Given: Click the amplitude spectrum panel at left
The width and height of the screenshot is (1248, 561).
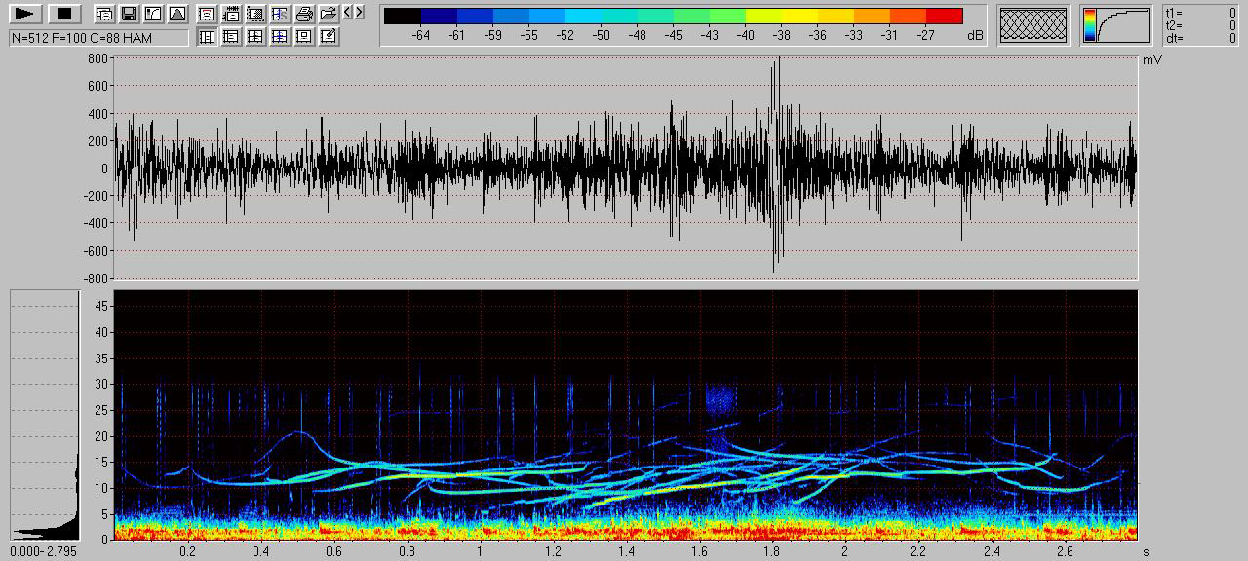Looking at the screenshot, I should (x=44, y=414).
